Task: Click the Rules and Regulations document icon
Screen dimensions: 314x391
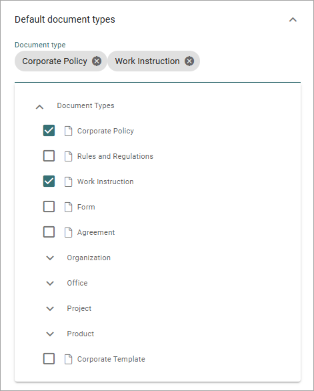Action: click(x=68, y=156)
